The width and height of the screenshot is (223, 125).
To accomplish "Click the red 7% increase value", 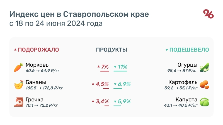I will 105,67.
